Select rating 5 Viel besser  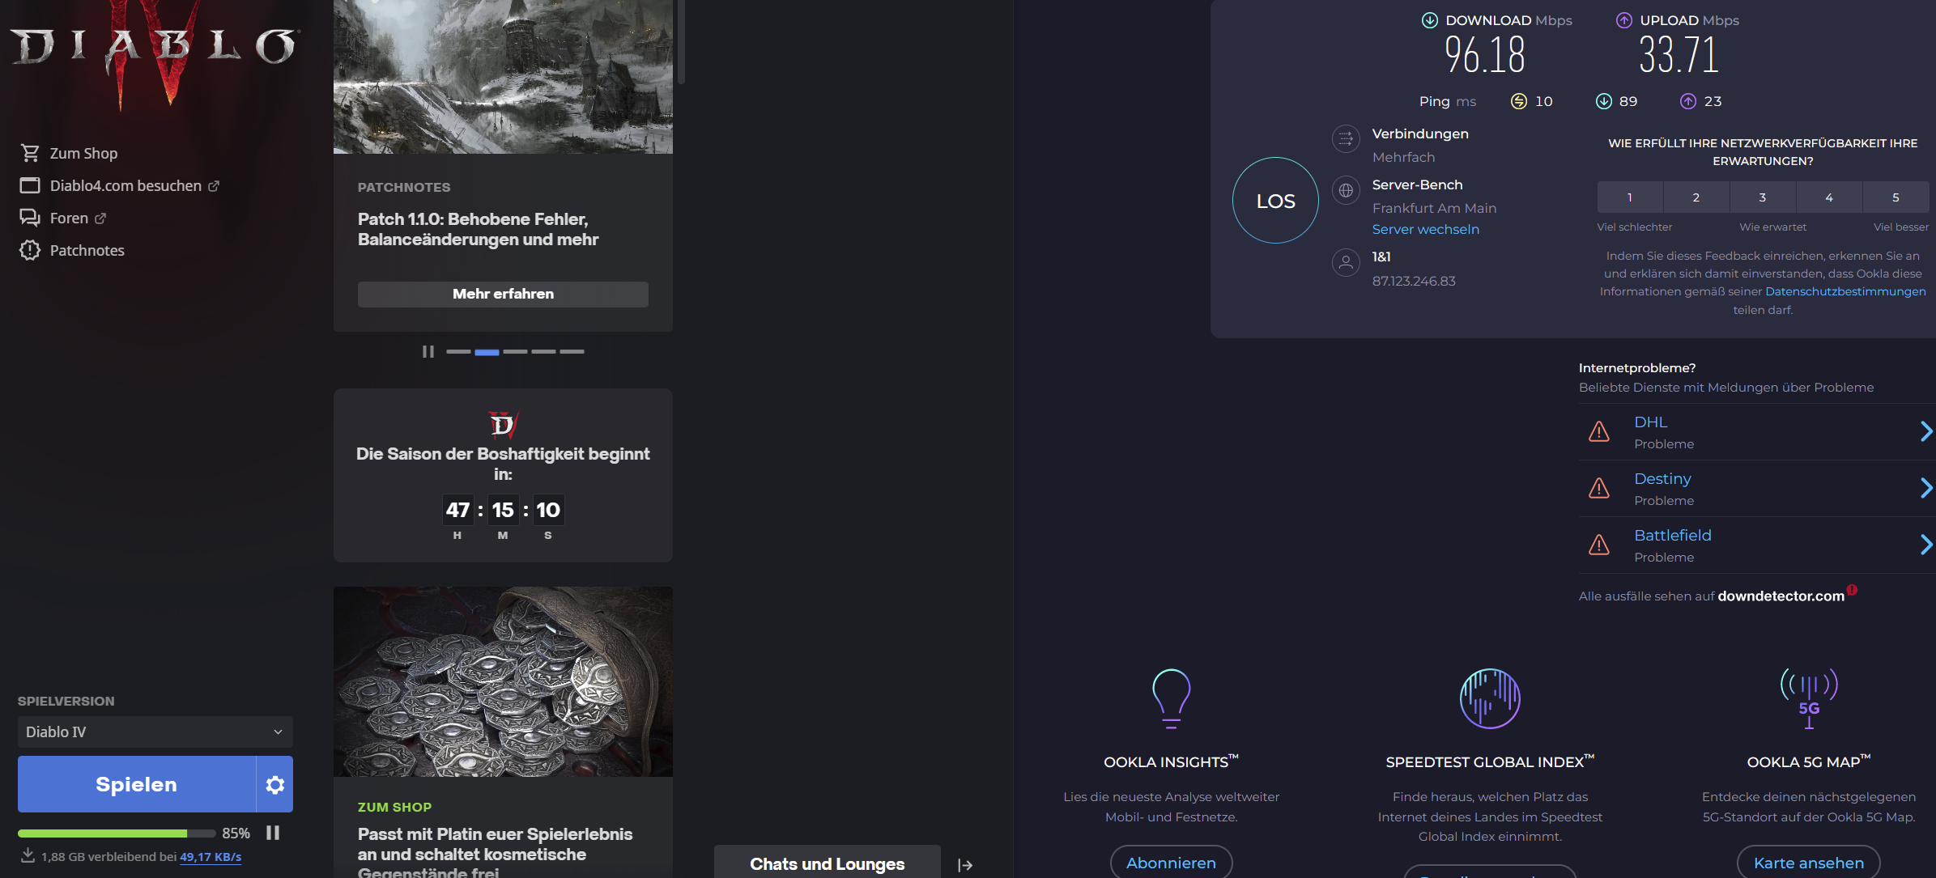point(1895,197)
